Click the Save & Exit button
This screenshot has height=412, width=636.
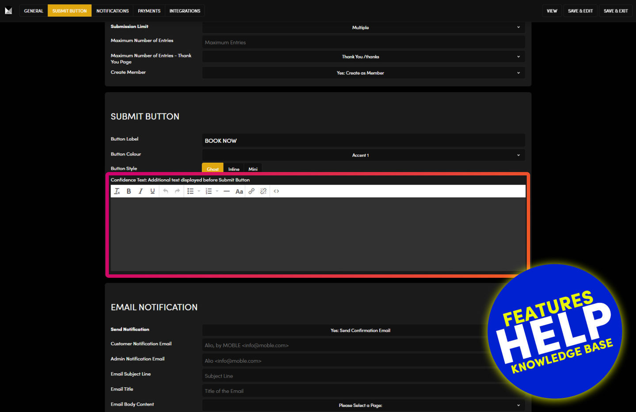point(616,11)
